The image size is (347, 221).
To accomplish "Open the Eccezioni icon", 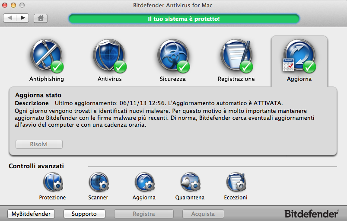I will tap(236, 182).
